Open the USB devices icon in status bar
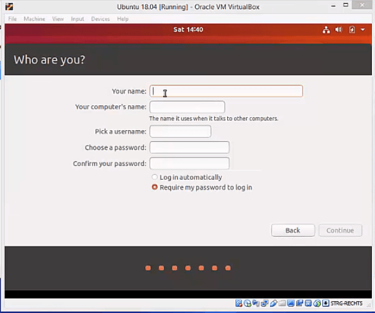The width and height of the screenshot is (375, 313). tap(273, 303)
